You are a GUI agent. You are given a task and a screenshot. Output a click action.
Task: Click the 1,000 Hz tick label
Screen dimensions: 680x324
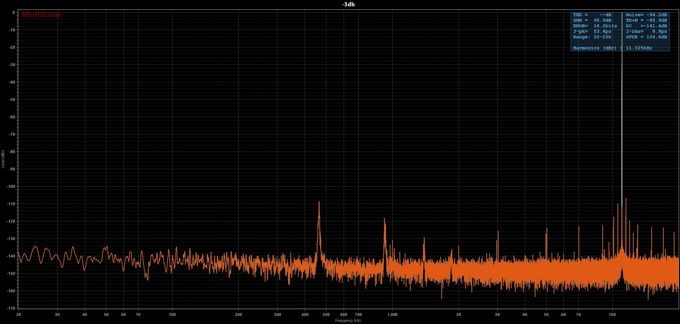click(392, 315)
